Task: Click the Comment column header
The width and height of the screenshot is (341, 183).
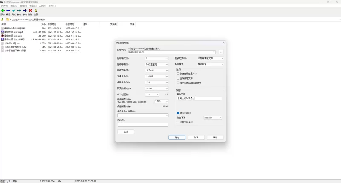Action: point(91,24)
